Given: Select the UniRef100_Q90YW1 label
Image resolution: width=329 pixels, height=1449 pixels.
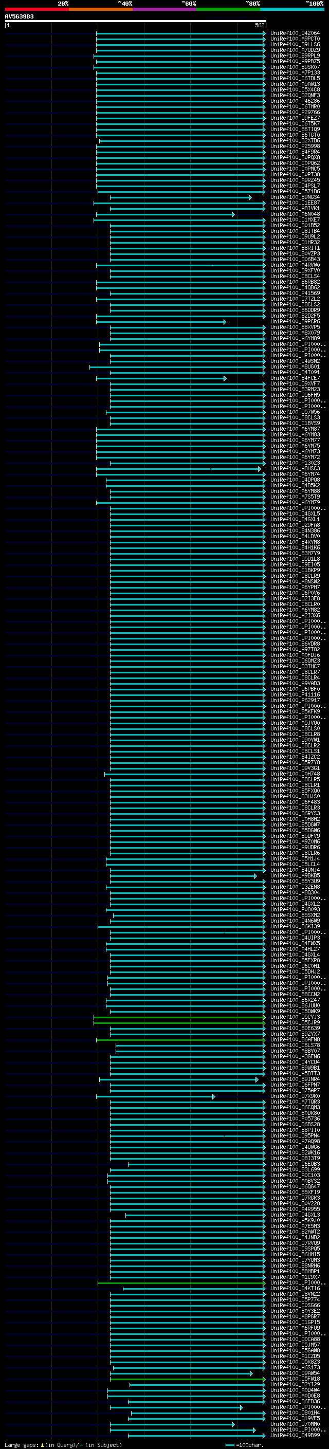Looking at the screenshot, I should click(295, 740).
